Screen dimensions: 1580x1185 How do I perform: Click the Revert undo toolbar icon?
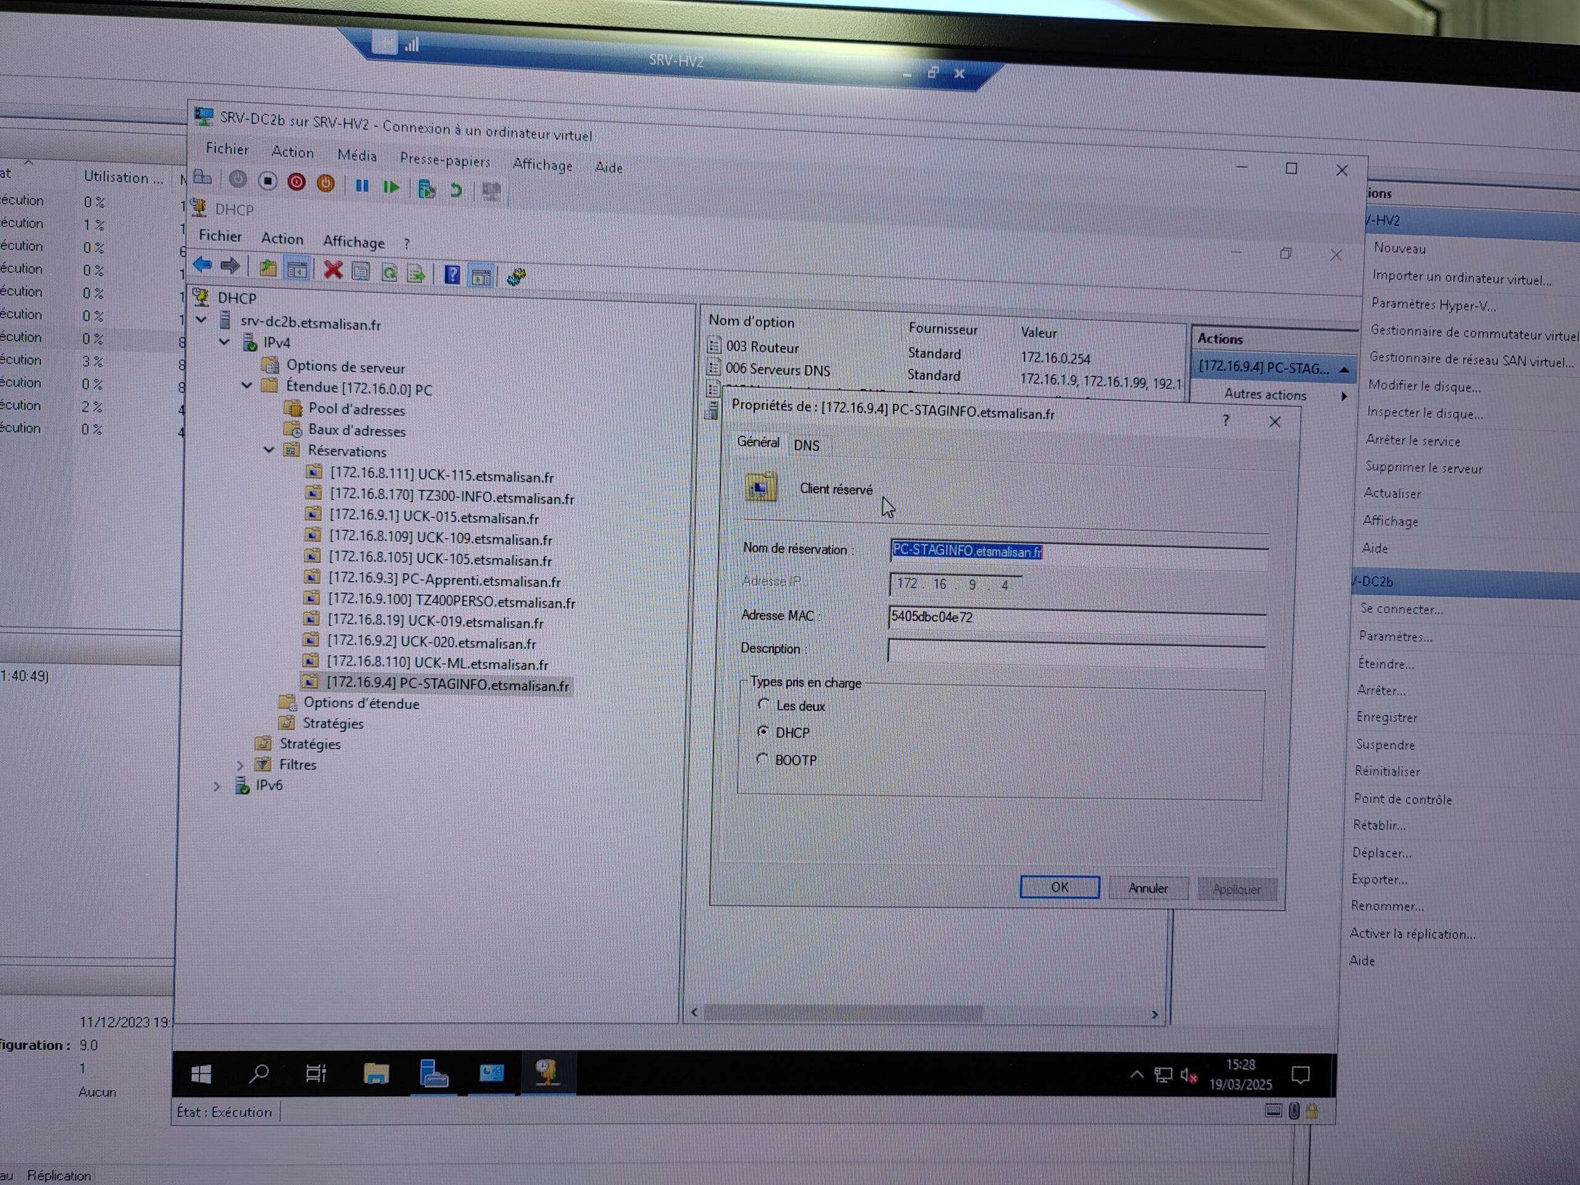point(455,190)
